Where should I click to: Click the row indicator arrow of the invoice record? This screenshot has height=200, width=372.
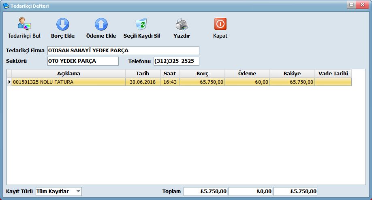coord(9,82)
